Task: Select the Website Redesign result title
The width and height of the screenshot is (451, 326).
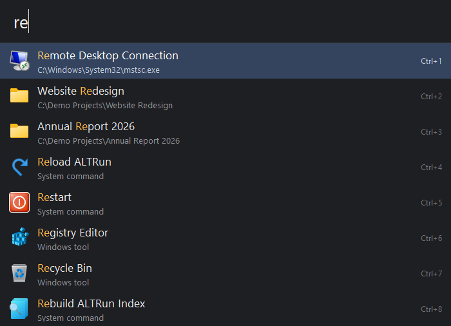Action: [81, 91]
